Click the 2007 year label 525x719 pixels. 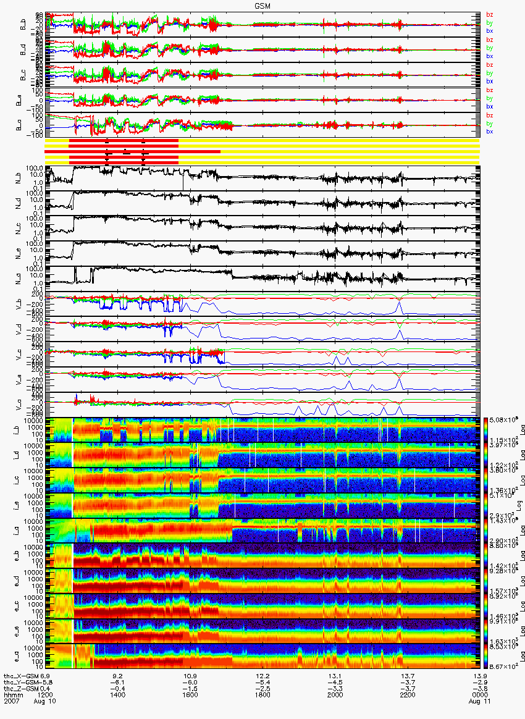click(x=11, y=702)
